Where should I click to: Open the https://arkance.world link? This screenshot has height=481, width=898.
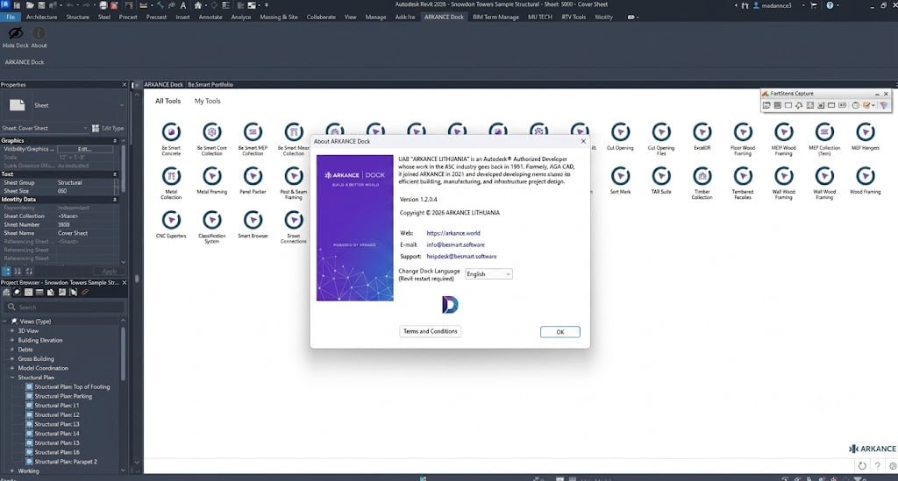(453, 233)
